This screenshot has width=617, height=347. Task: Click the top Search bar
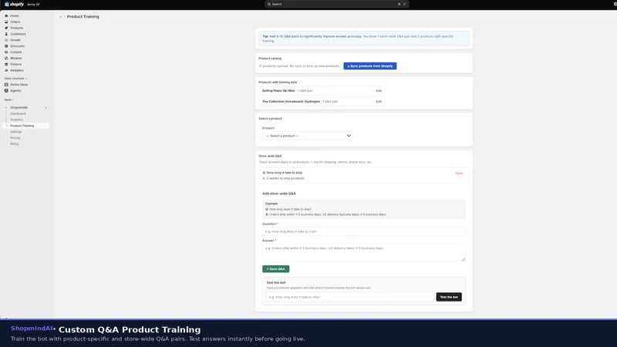pyautogui.click(x=336, y=4)
